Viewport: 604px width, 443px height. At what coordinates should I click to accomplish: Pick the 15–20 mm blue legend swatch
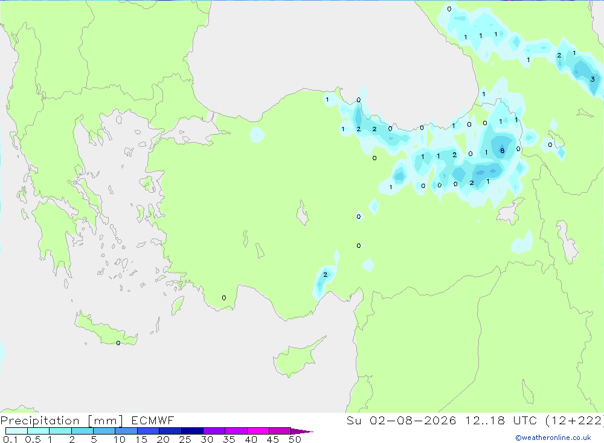(149, 431)
